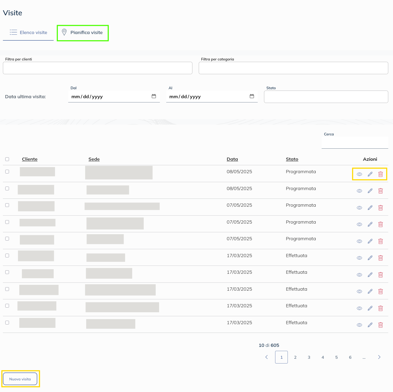Click the pencil edit icon in second row
The image size is (393, 392).
click(x=370, y=191)
